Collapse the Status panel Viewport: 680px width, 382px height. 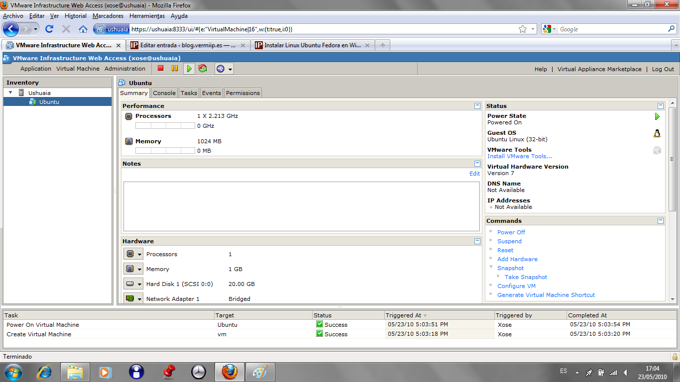tap(660, 106)
